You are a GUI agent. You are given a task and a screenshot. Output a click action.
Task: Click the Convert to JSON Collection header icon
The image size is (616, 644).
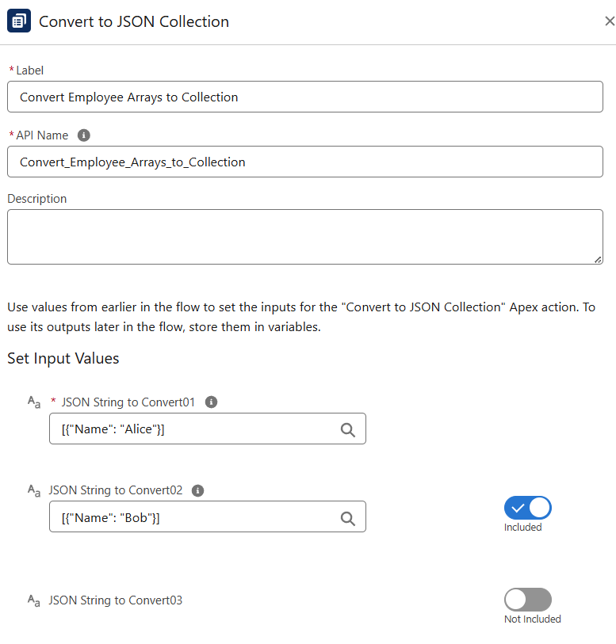(x=19, y=21)
